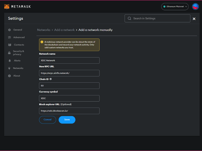The image size is (202, 151).
Task: Click the General gear icon
Action: coord(9,30)
